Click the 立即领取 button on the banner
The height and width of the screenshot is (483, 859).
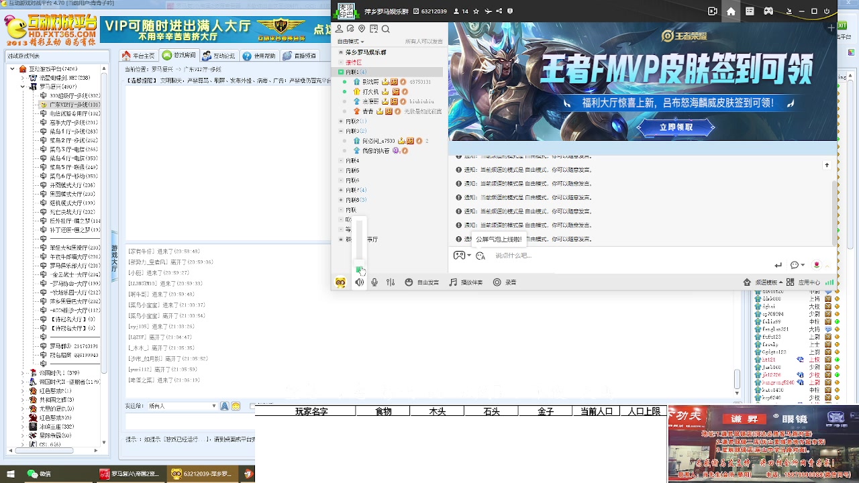click(x=676, y=127)
